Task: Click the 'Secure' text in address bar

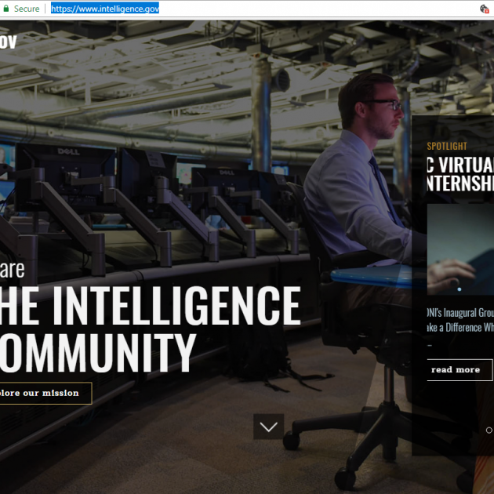Action: [27, 9]
